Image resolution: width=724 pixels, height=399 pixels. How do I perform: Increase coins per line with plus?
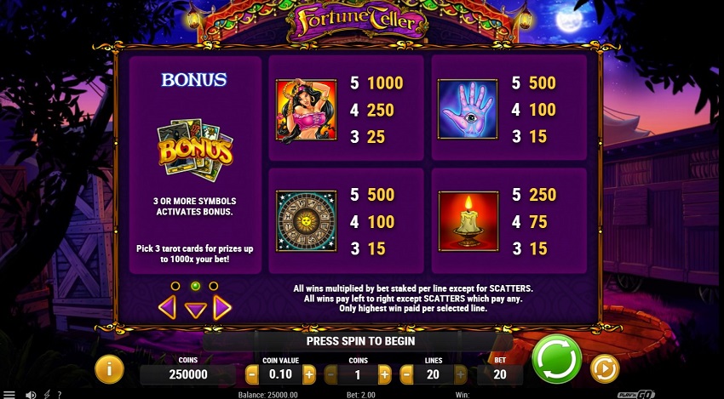click(385, 374)
